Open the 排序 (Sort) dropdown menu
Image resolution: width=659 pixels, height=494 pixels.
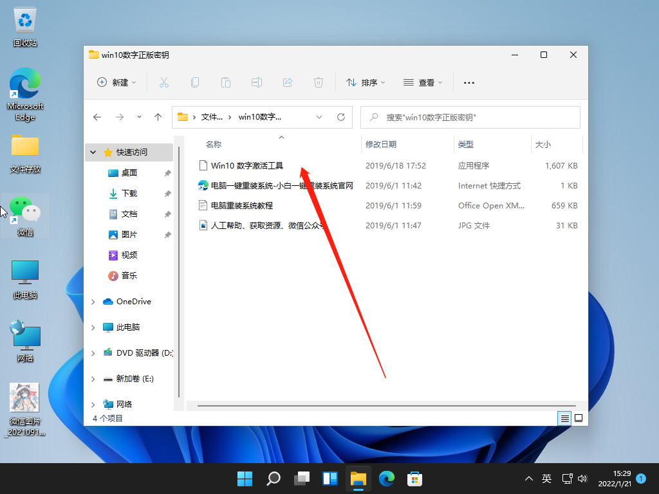click(x=366, y=82)
